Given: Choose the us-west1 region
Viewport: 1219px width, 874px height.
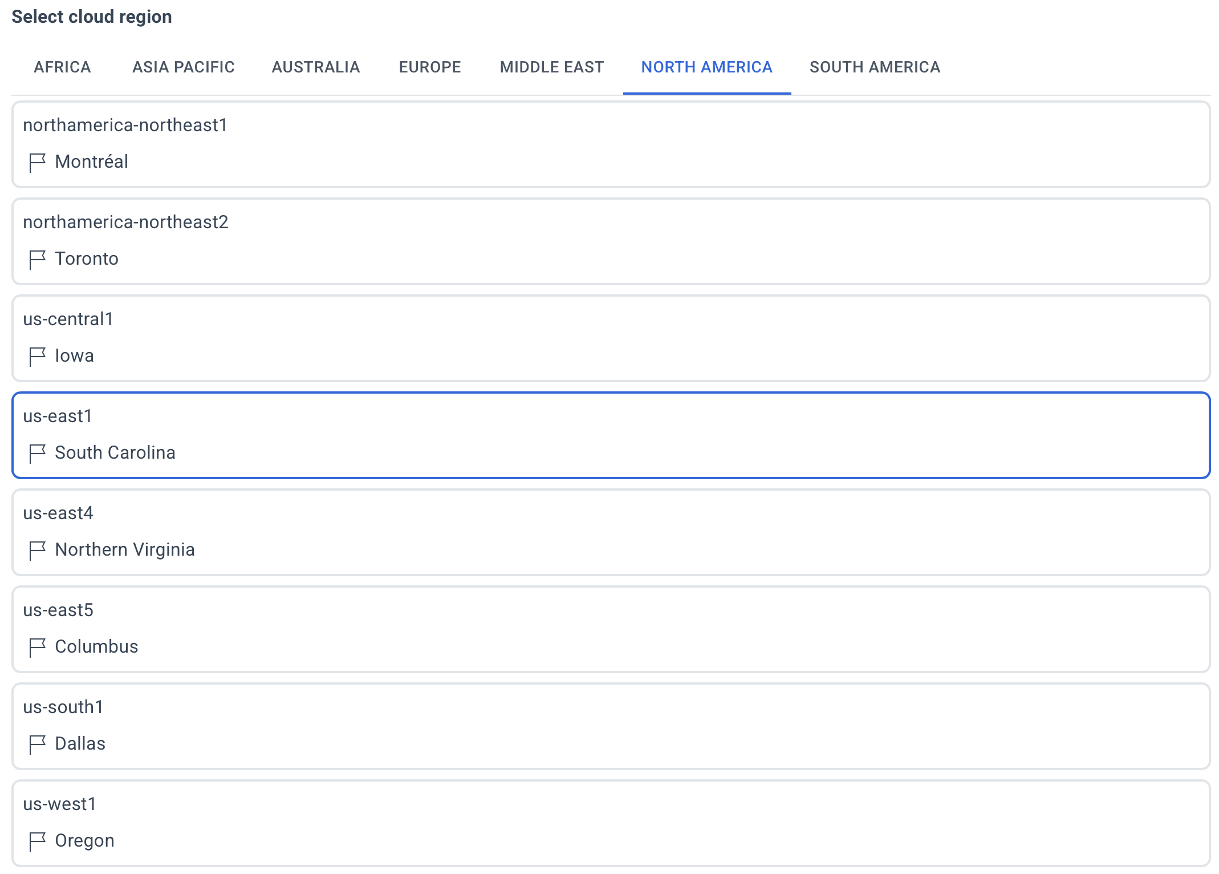Looking at the screenshot, I should (611, 823).
